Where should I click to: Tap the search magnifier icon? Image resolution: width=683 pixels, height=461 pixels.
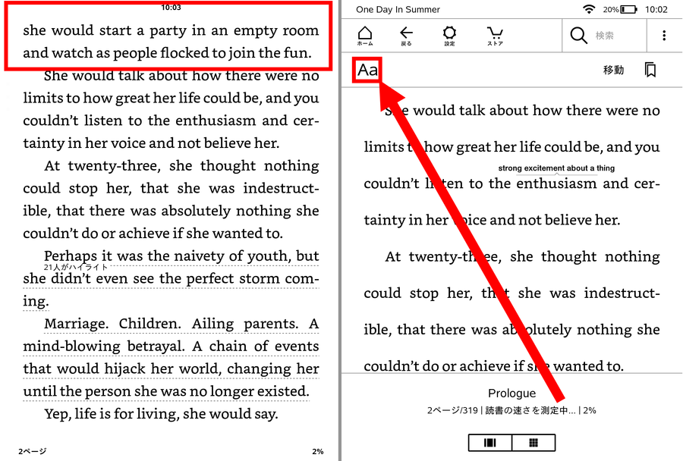[x=578, y=36]
